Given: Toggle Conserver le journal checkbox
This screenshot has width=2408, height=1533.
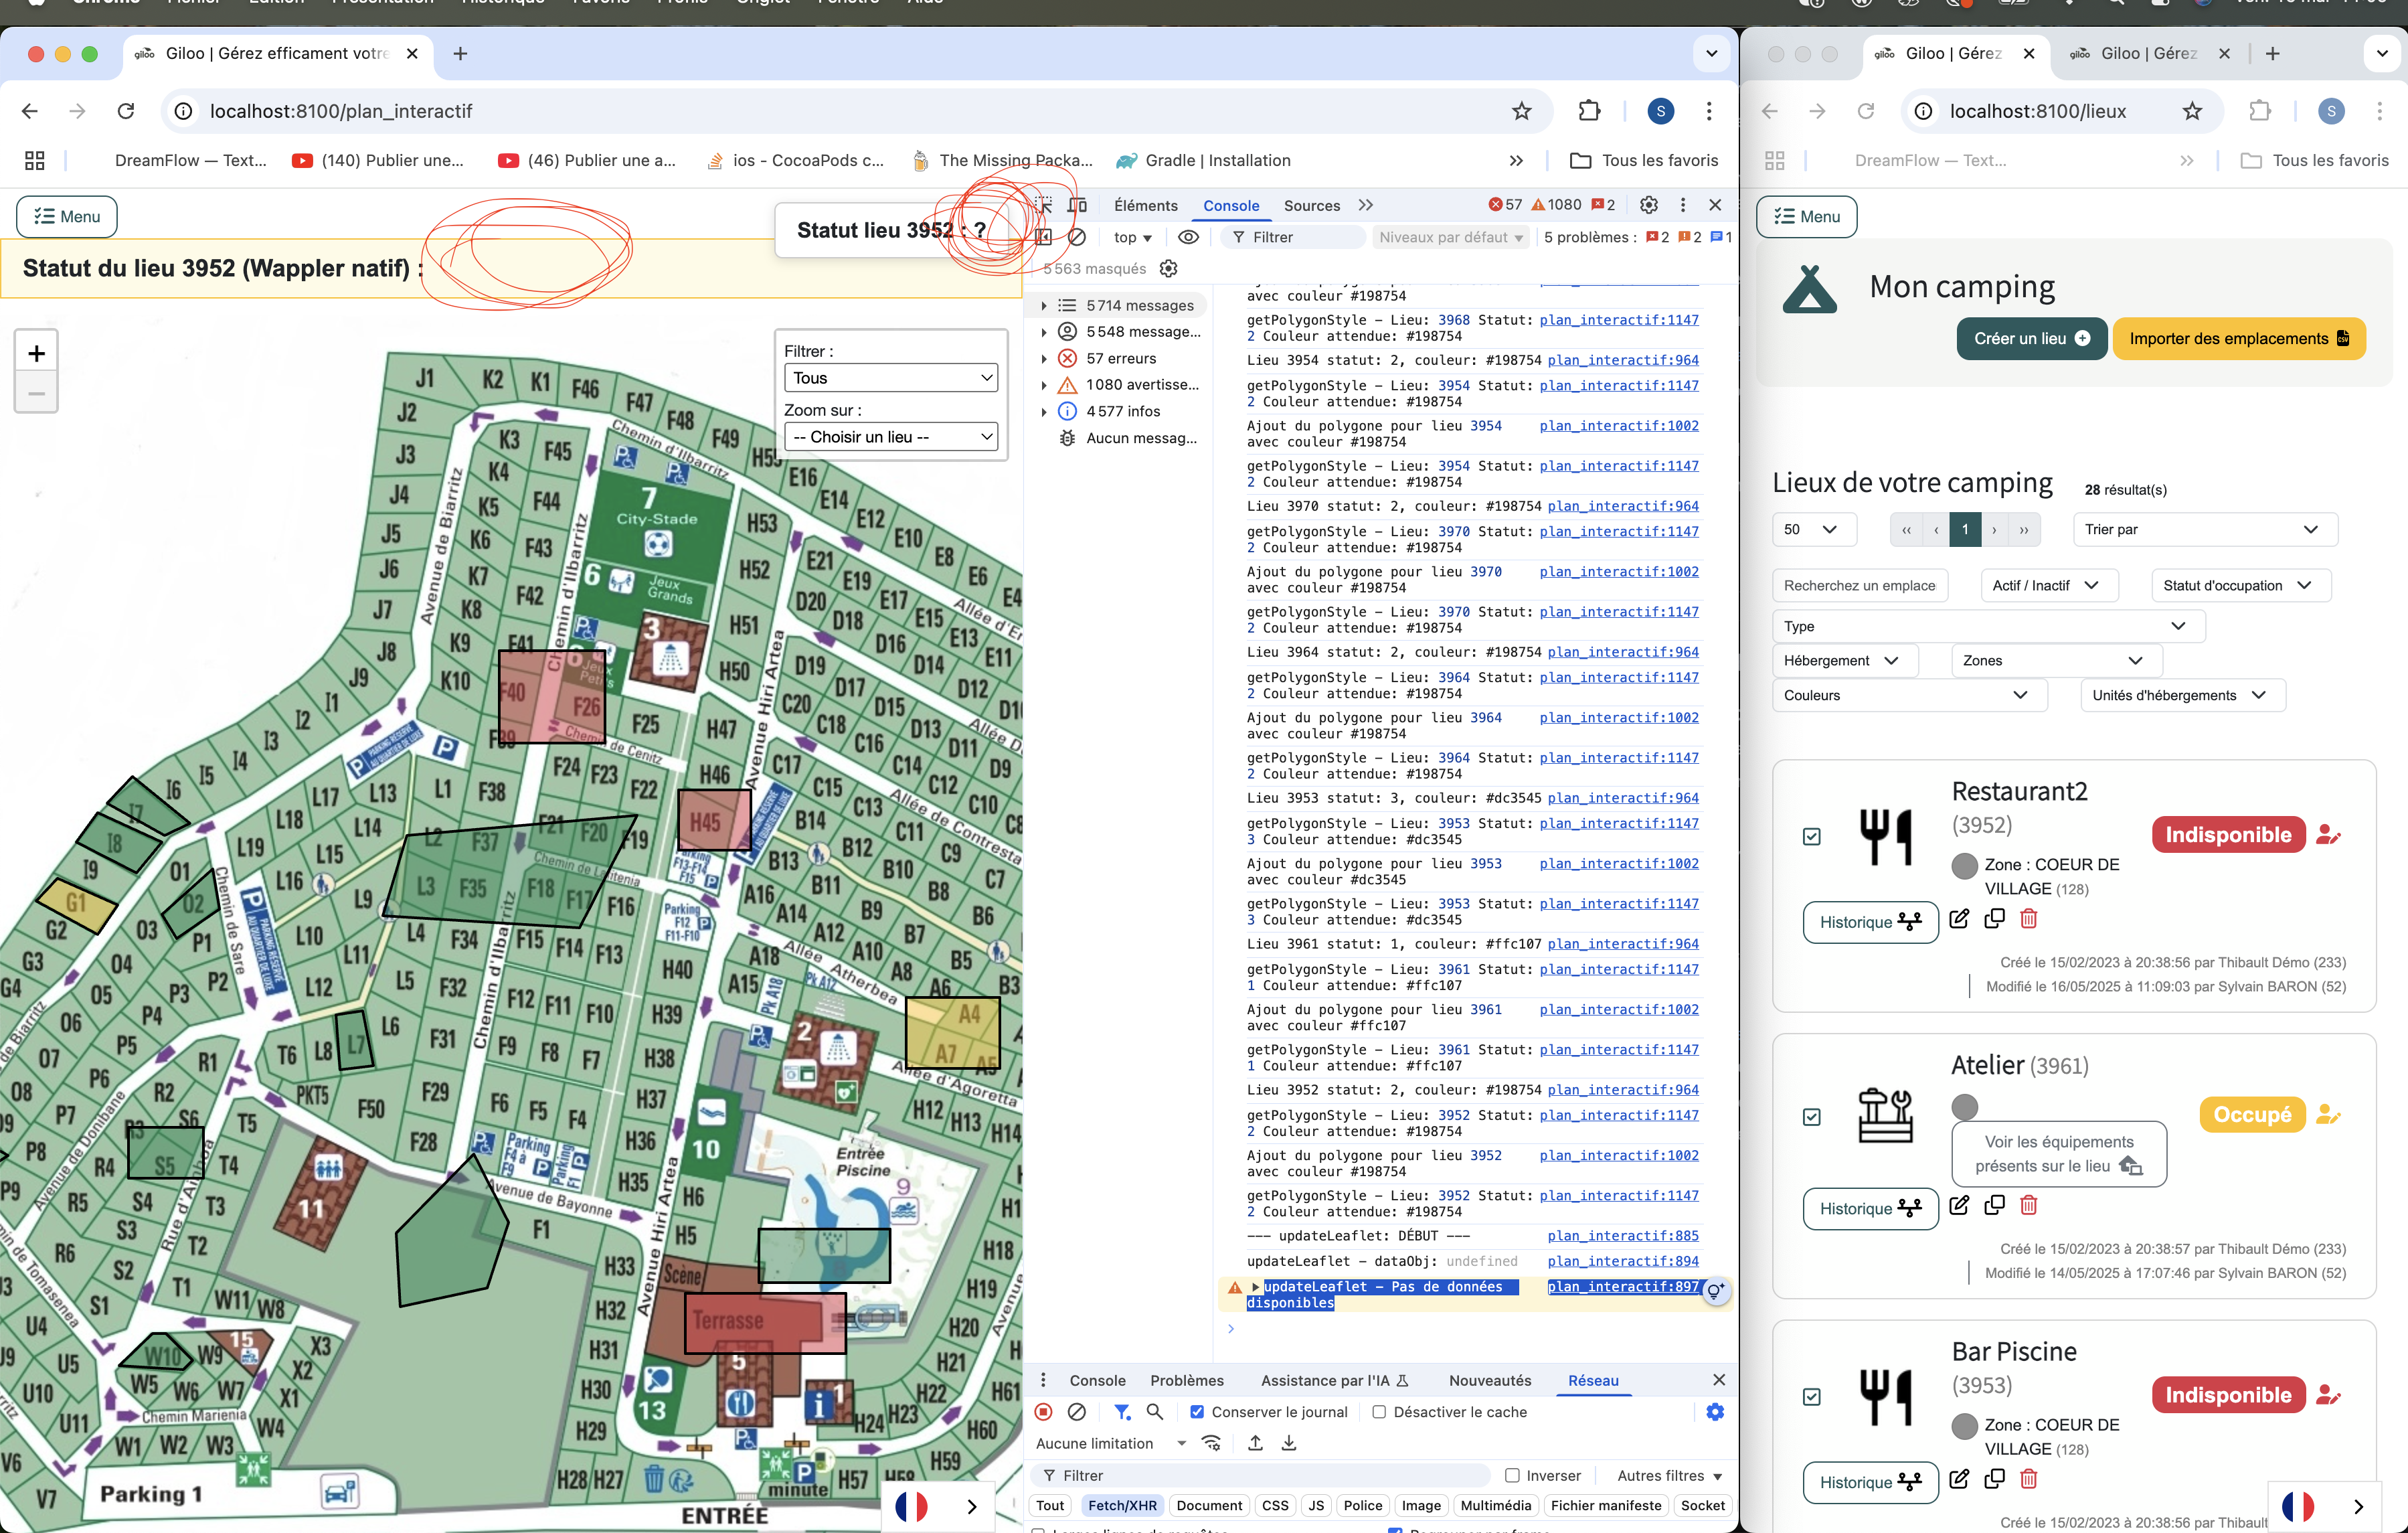Looking at the screenshot, I should [x=1197, y=1412].
